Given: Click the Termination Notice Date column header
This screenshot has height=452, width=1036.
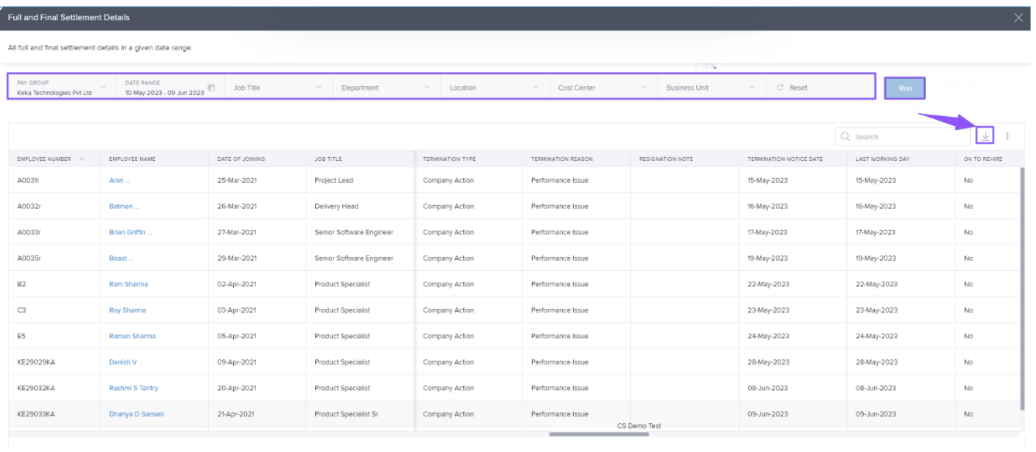Looking at the screenshot, I should (x=784, y=159).
